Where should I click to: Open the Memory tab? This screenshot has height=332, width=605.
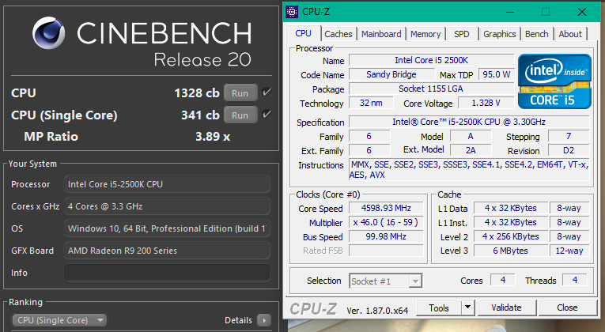pyautogui.click(x=425, y=34)
